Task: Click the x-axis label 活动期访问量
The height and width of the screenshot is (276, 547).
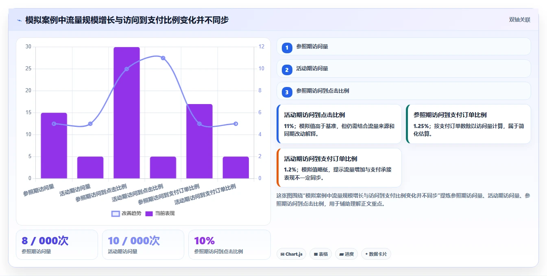Action: point(75,190)
